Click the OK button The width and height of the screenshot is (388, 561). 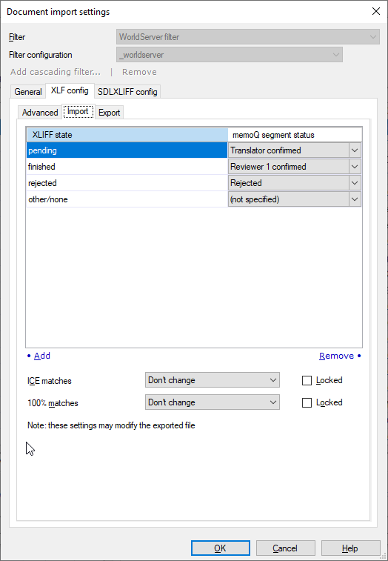click(220, 548)
